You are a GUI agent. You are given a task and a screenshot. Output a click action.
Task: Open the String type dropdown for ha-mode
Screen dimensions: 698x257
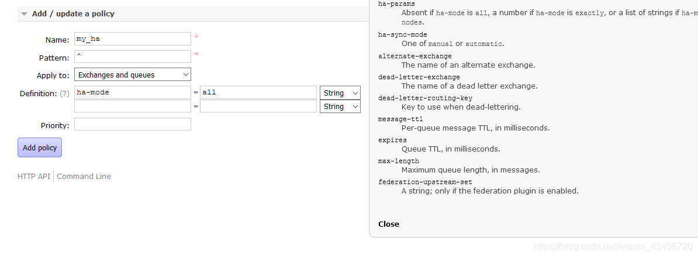click(340, 93)
